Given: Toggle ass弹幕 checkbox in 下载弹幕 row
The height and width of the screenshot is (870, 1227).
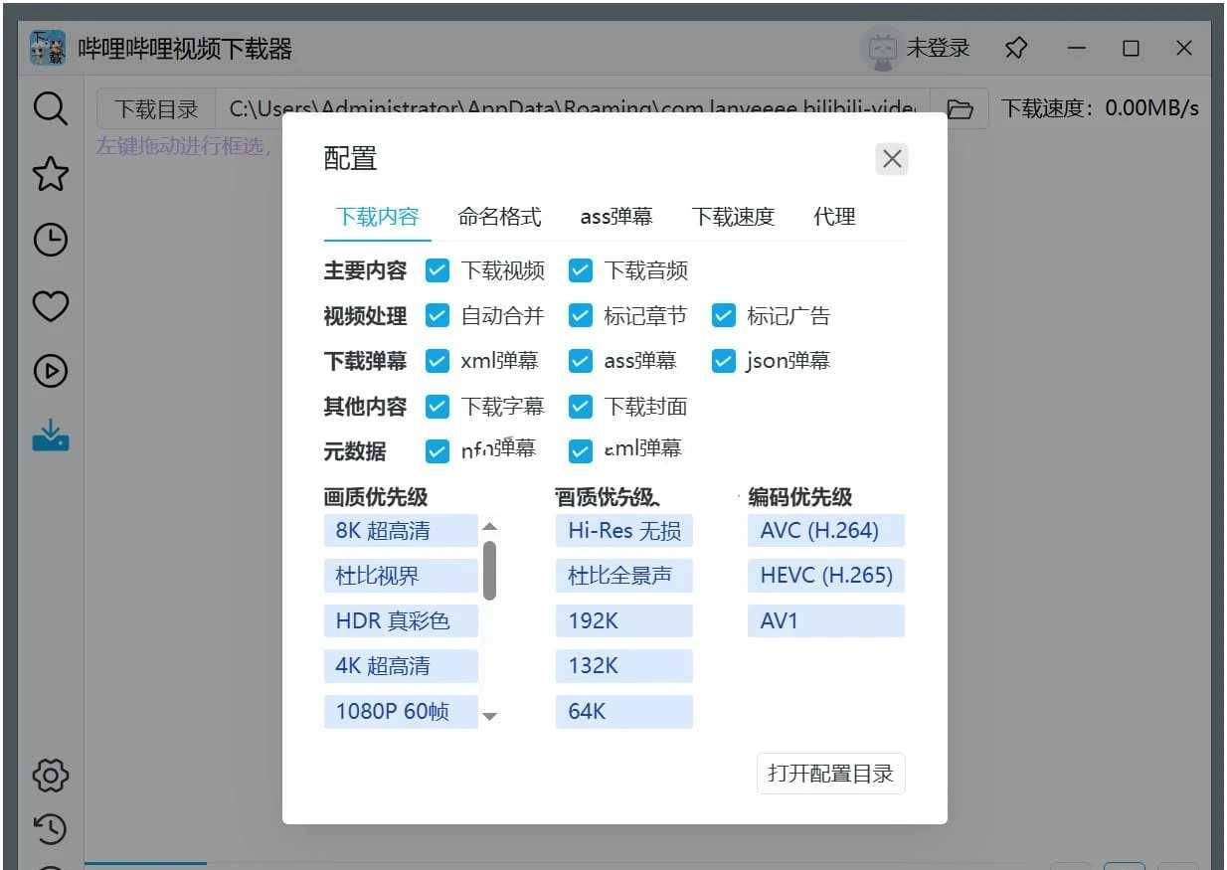Looking at the screenshot, I should [581, 361].
